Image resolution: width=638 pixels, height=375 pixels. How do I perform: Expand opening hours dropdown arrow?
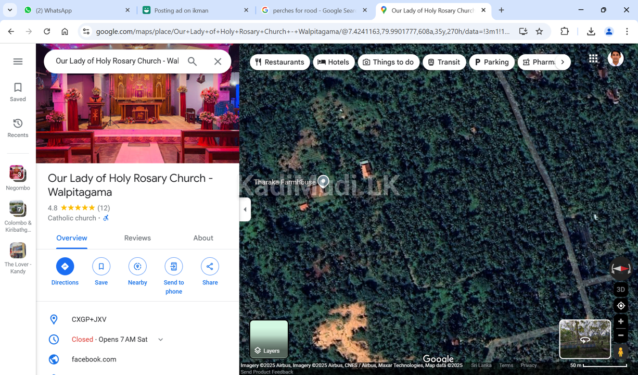161,340
